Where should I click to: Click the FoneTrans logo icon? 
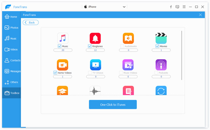click(x=8, y=7)
